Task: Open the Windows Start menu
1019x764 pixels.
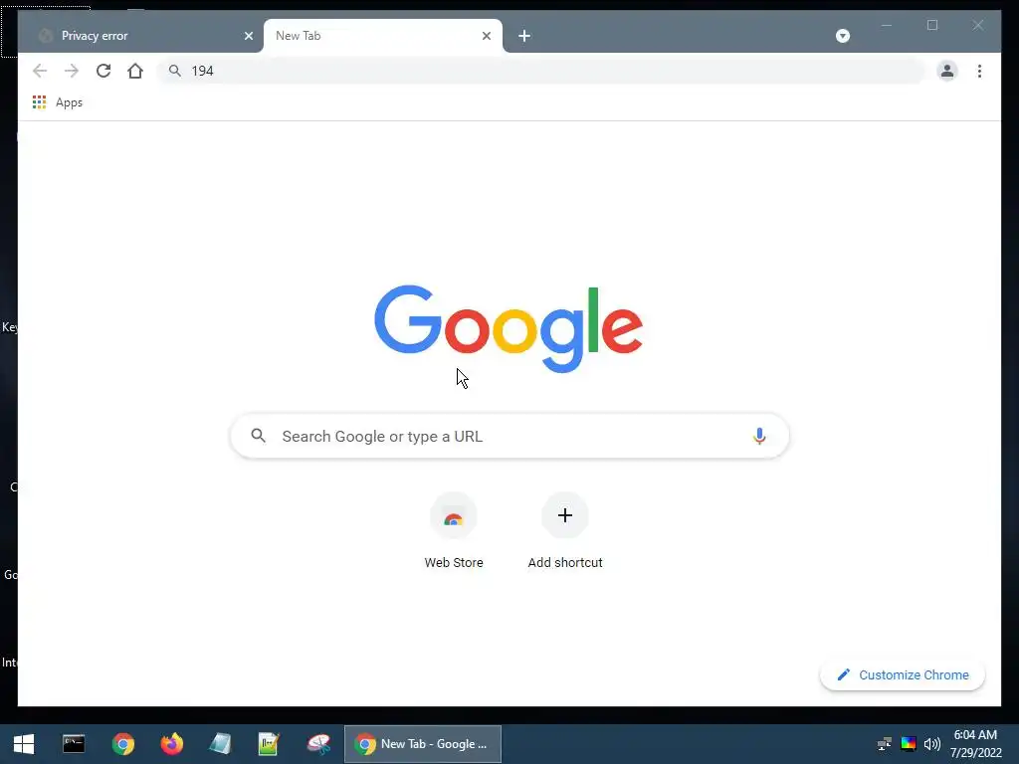Action: click(x=24, y=744)
